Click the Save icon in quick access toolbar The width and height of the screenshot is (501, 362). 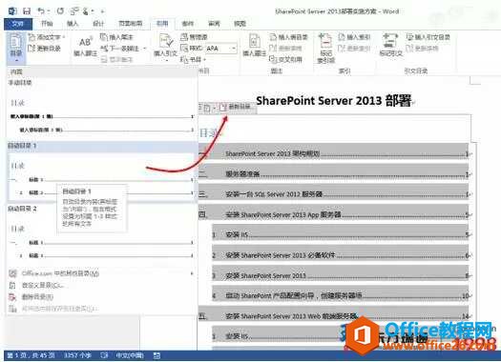click(27, 11)
